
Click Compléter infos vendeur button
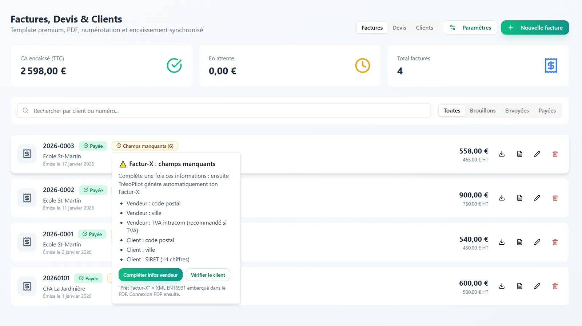coord(150,275)
